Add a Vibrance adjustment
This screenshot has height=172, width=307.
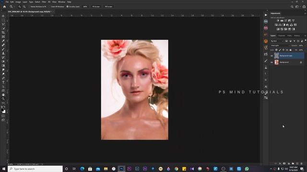click(293, 21)
